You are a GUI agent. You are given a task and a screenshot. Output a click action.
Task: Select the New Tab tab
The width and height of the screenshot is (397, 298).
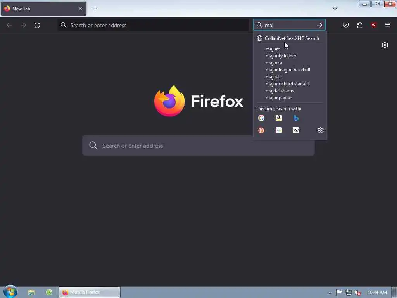(43, 9)
